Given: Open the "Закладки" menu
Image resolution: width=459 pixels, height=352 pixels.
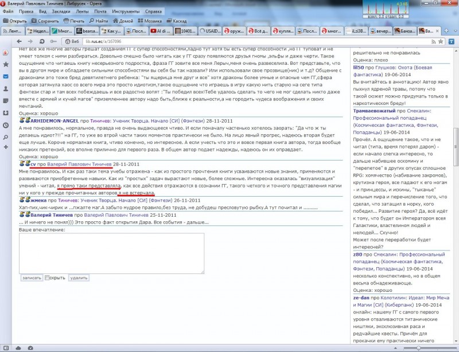Looking at the screenshot, I should (61, 11).
